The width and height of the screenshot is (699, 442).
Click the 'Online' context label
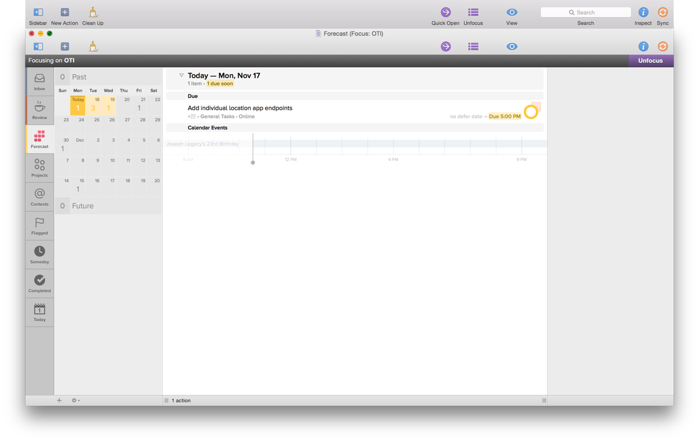(246, 117)
